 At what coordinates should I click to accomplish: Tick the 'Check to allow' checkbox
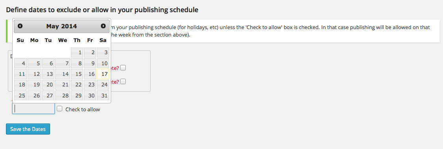point(60,109)
